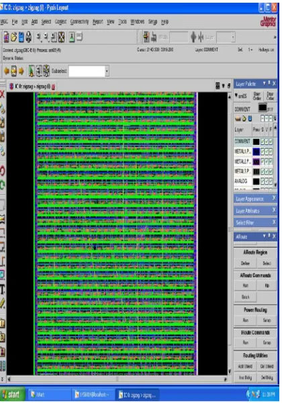The image size is (282, 403).
Task: Click the orange forward arrow icon
Action: (x=21, y=71)
